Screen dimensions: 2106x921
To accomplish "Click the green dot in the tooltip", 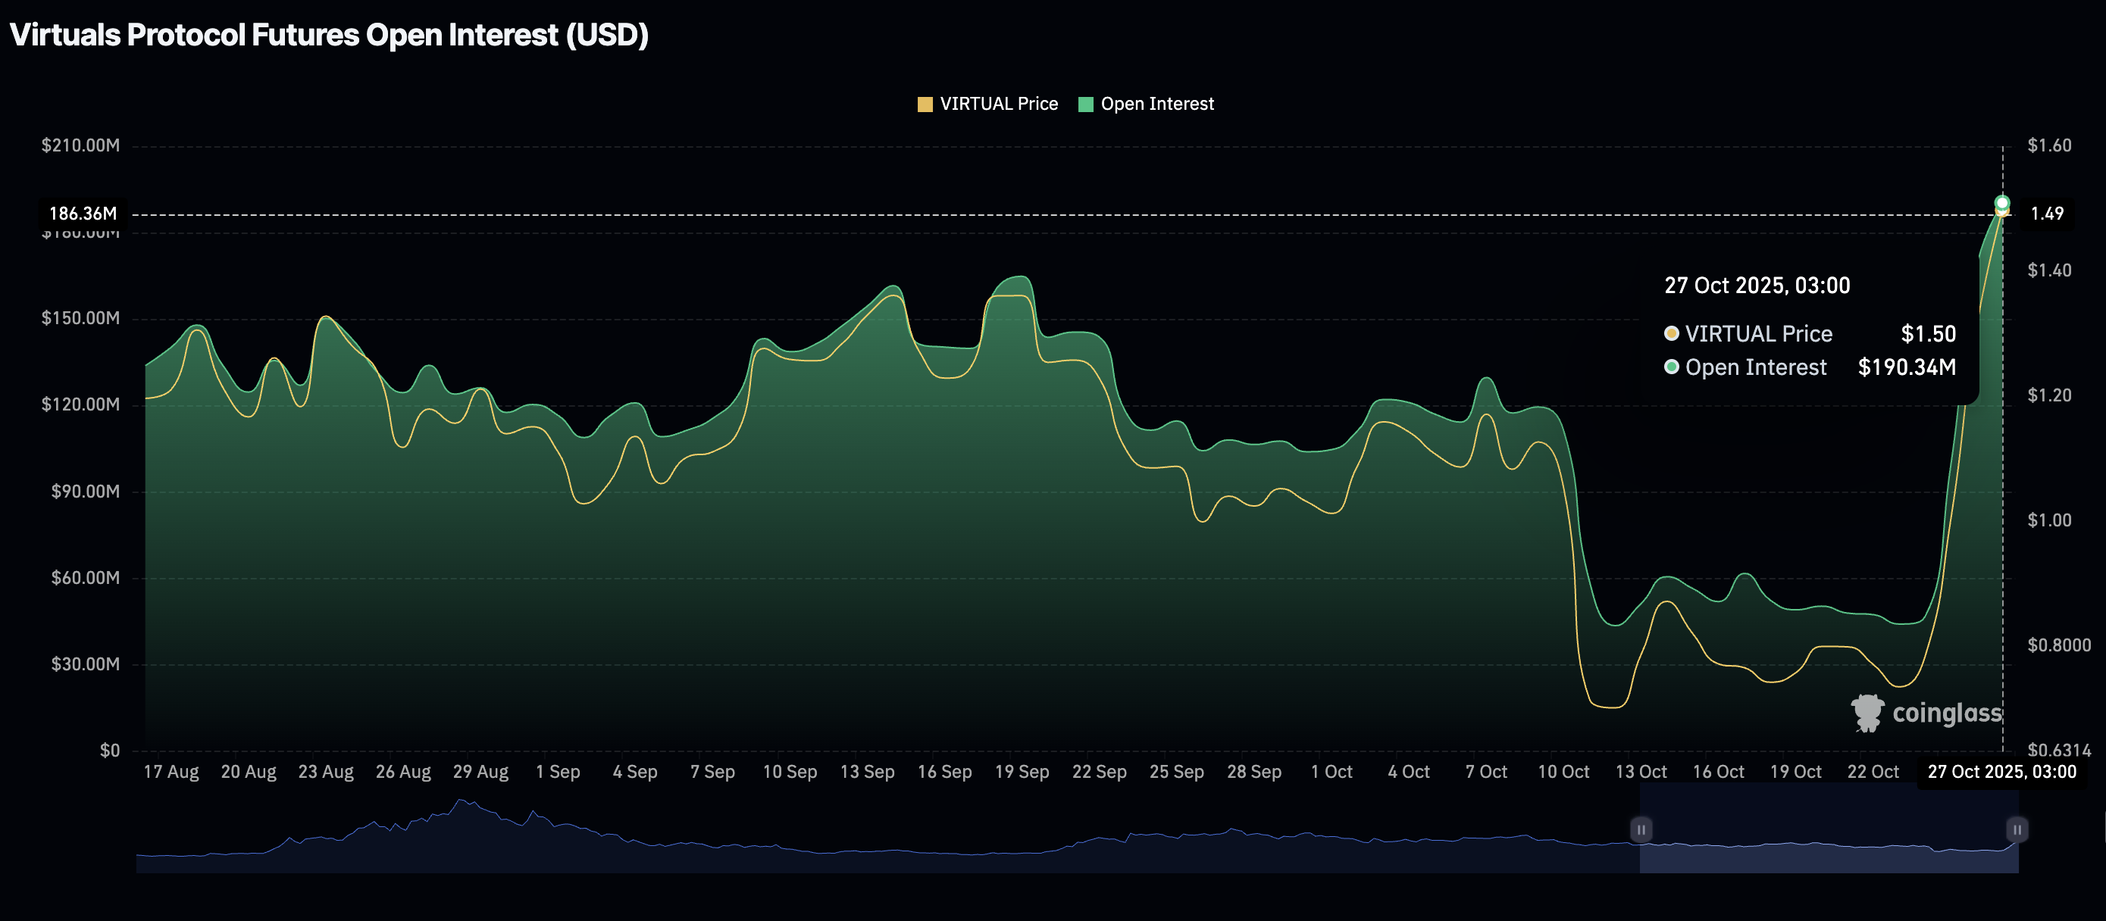I will point(1671,367).
